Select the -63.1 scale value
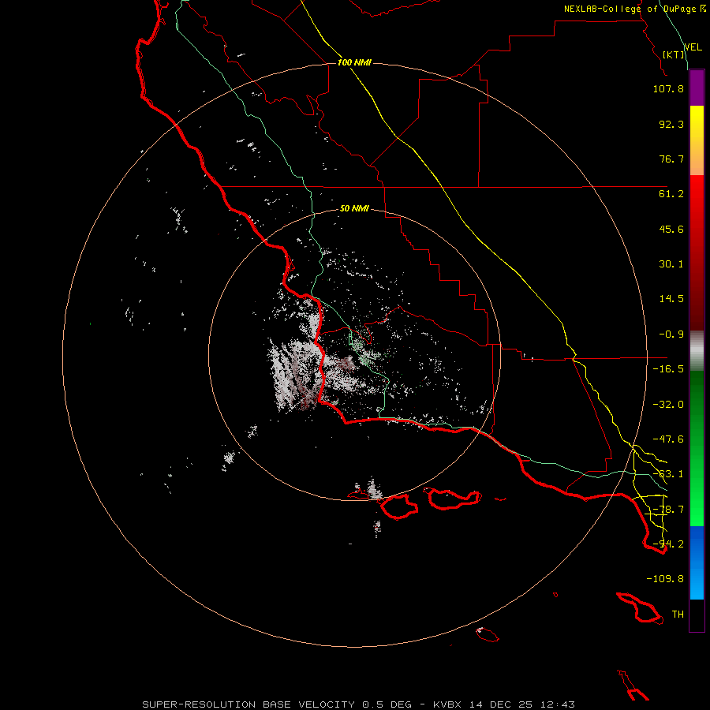Screen dimensions: 710x710 tap(668, 474)
